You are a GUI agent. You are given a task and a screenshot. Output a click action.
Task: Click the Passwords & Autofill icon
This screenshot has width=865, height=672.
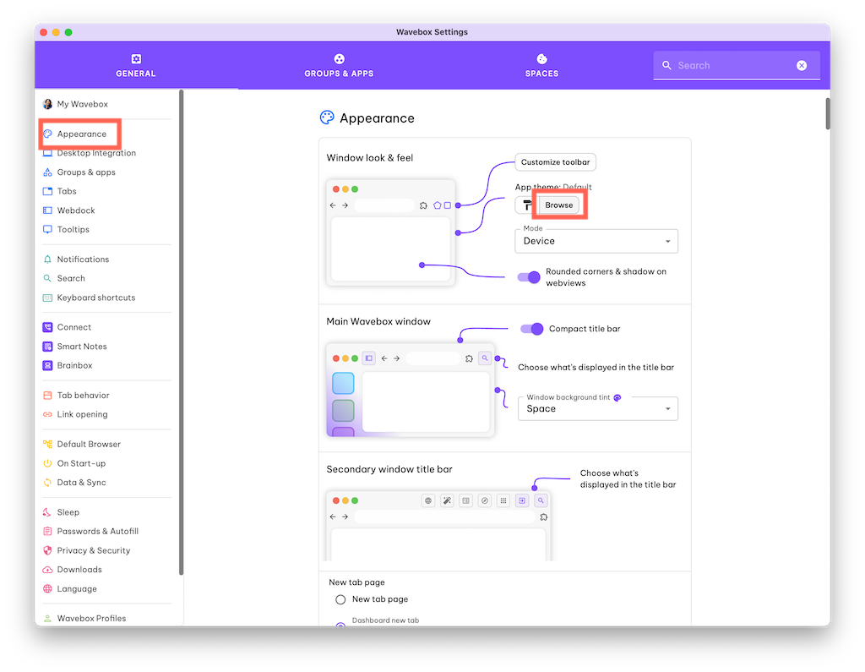(x=47, y=531)
